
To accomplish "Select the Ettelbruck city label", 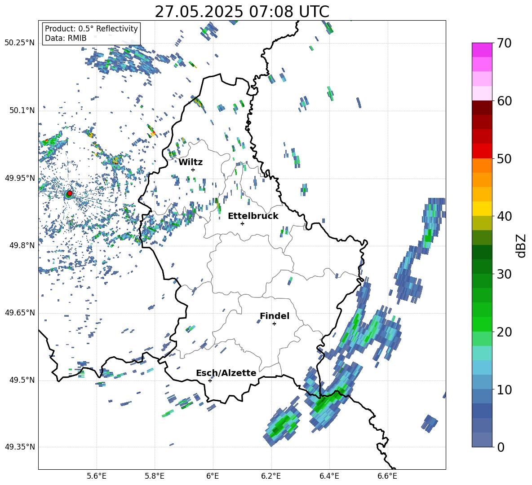I will pyautogui.click(x=253, y=216).
